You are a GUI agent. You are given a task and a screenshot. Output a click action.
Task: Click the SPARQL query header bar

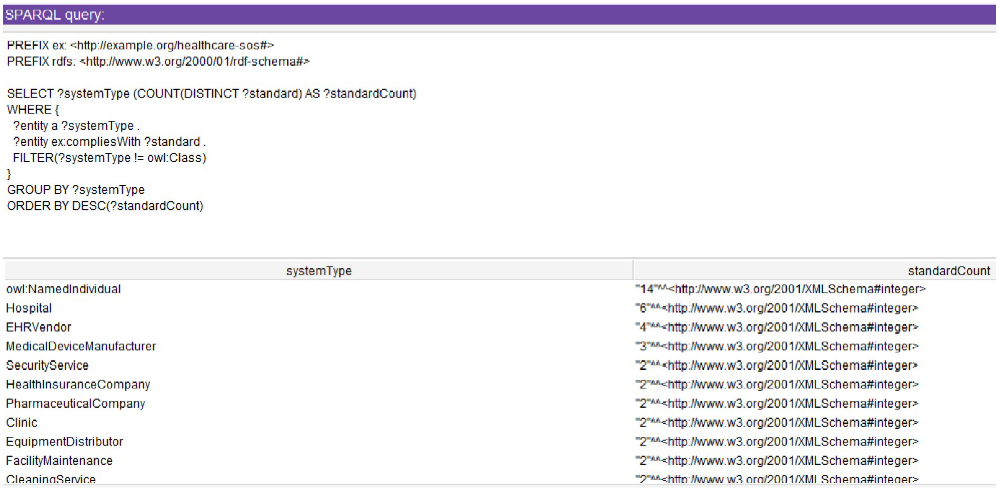click(499, 15)
